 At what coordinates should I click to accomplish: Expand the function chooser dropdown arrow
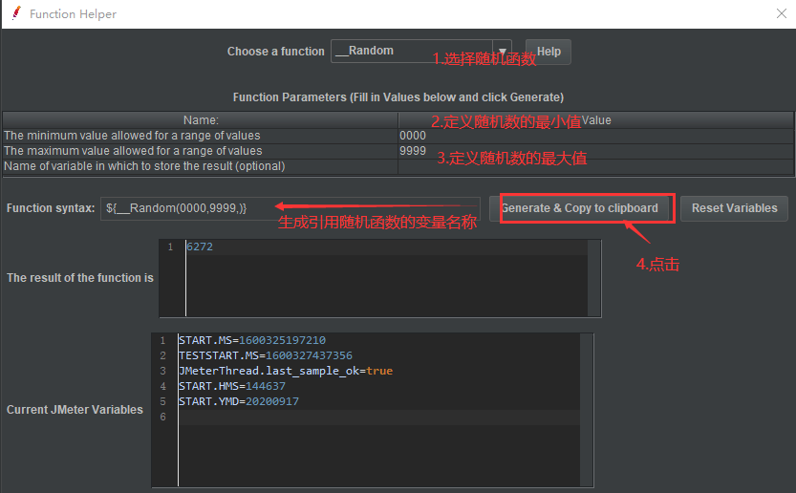click(x=503, y=52)
